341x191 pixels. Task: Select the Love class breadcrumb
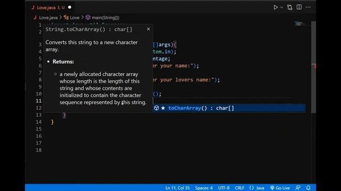click(x=75, y=18)
